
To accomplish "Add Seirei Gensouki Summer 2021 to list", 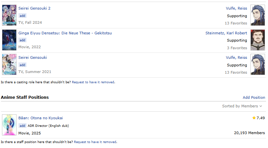I will click(x=22, y=65).
